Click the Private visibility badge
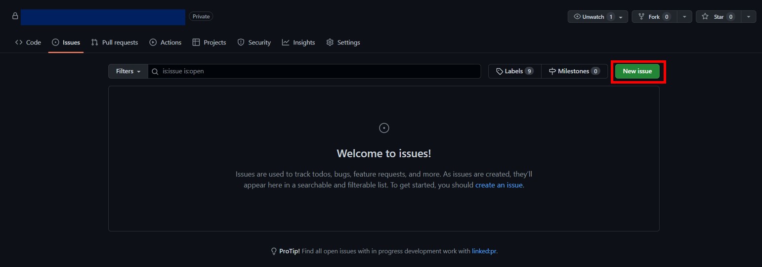762x267 pixels. [x=201, y=16]
